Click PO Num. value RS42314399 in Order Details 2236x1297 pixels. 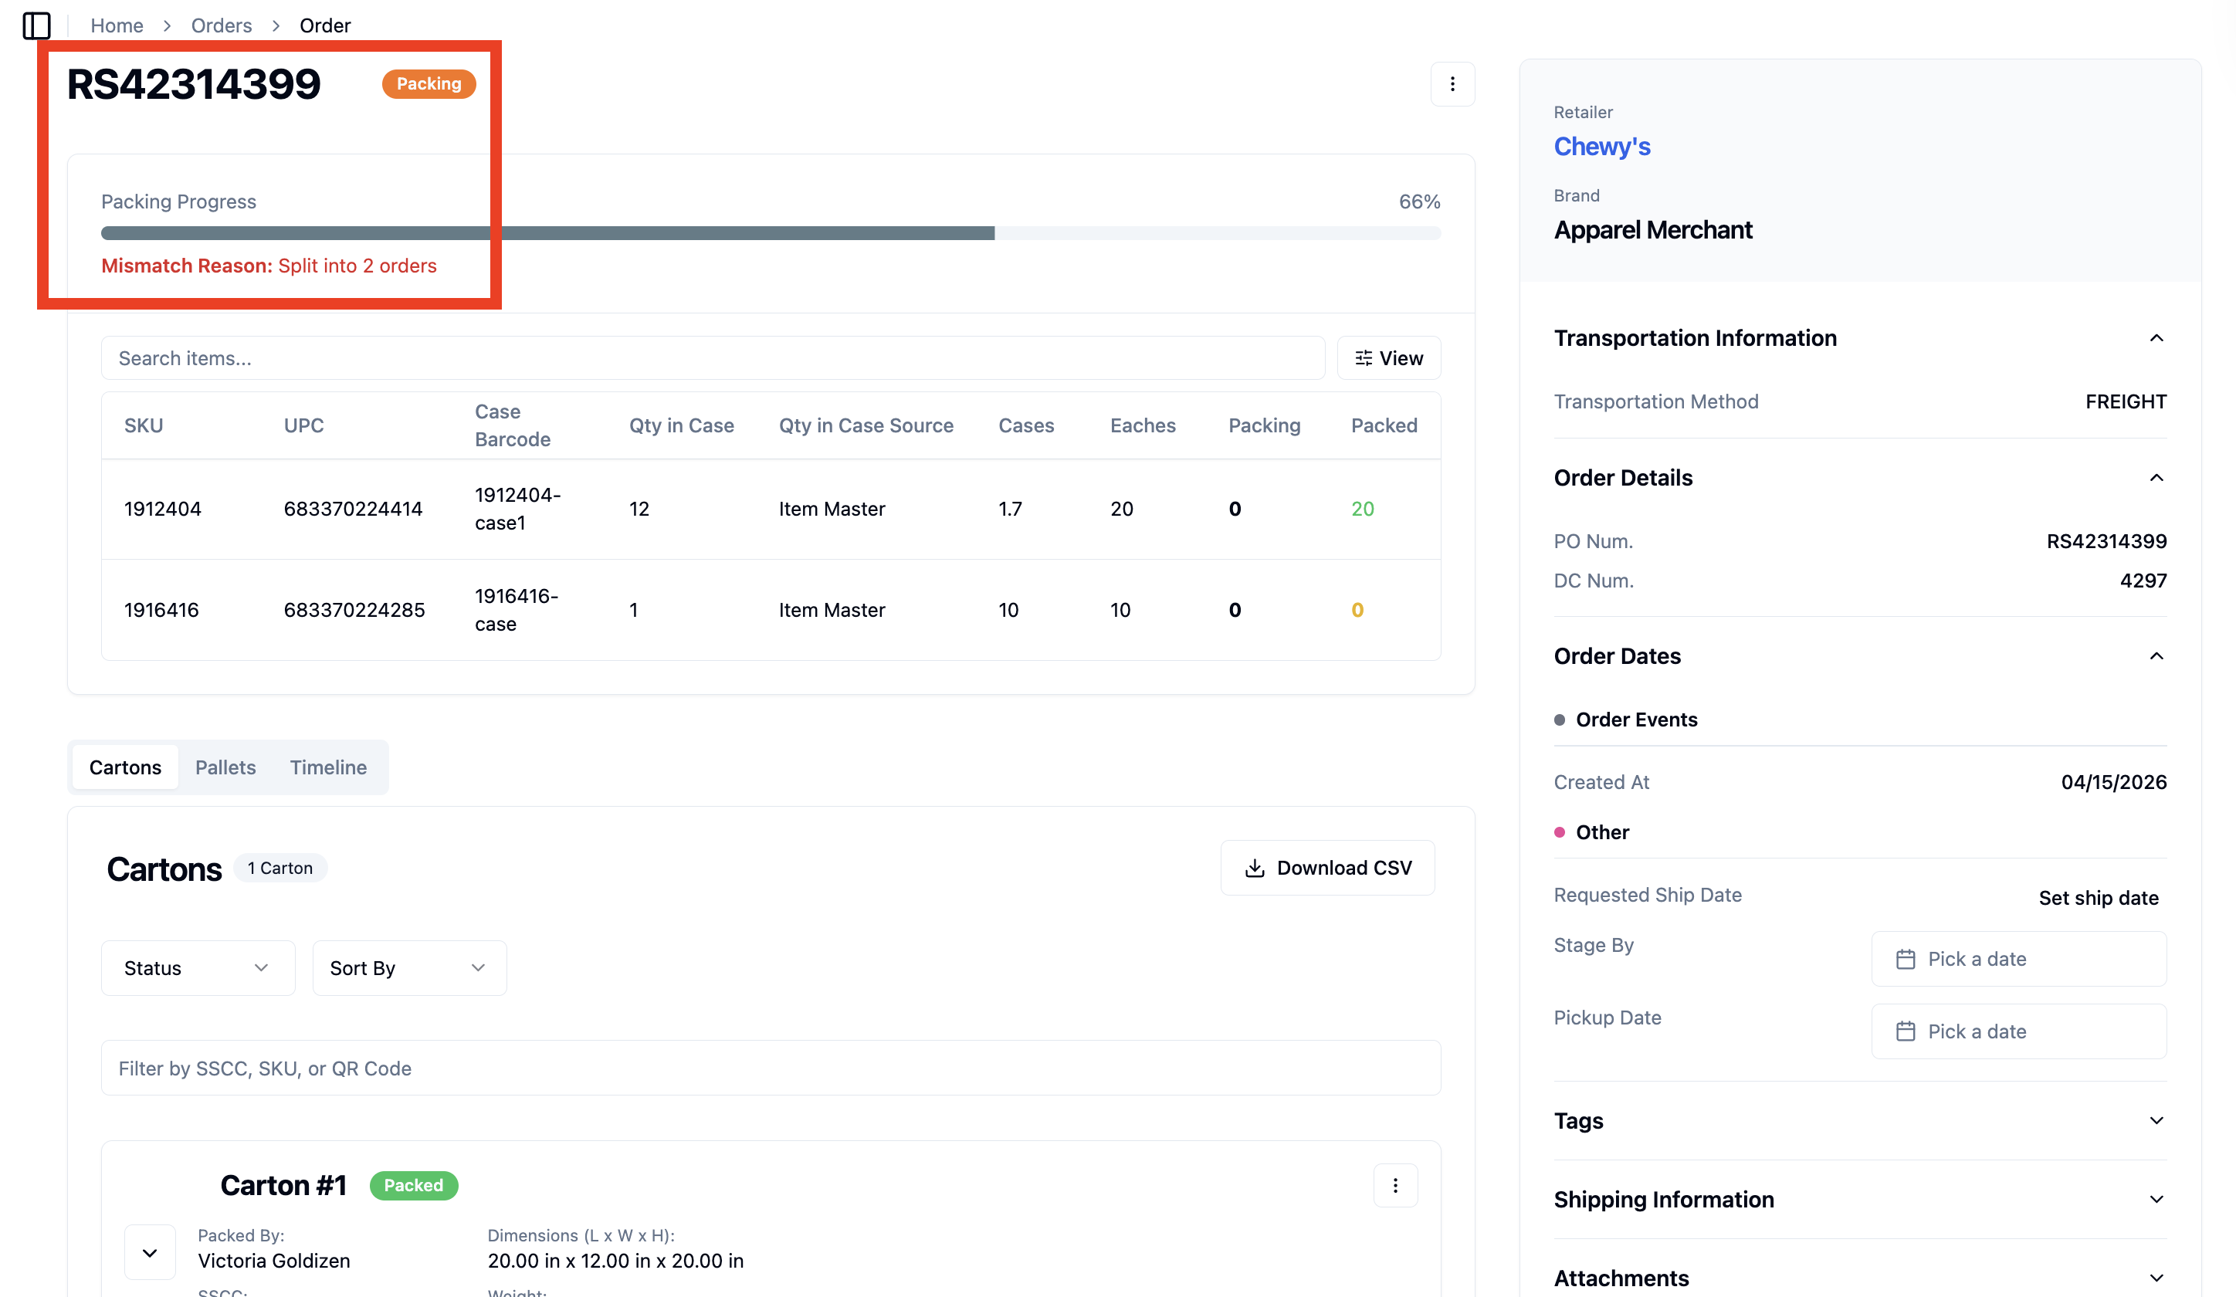2106,542
